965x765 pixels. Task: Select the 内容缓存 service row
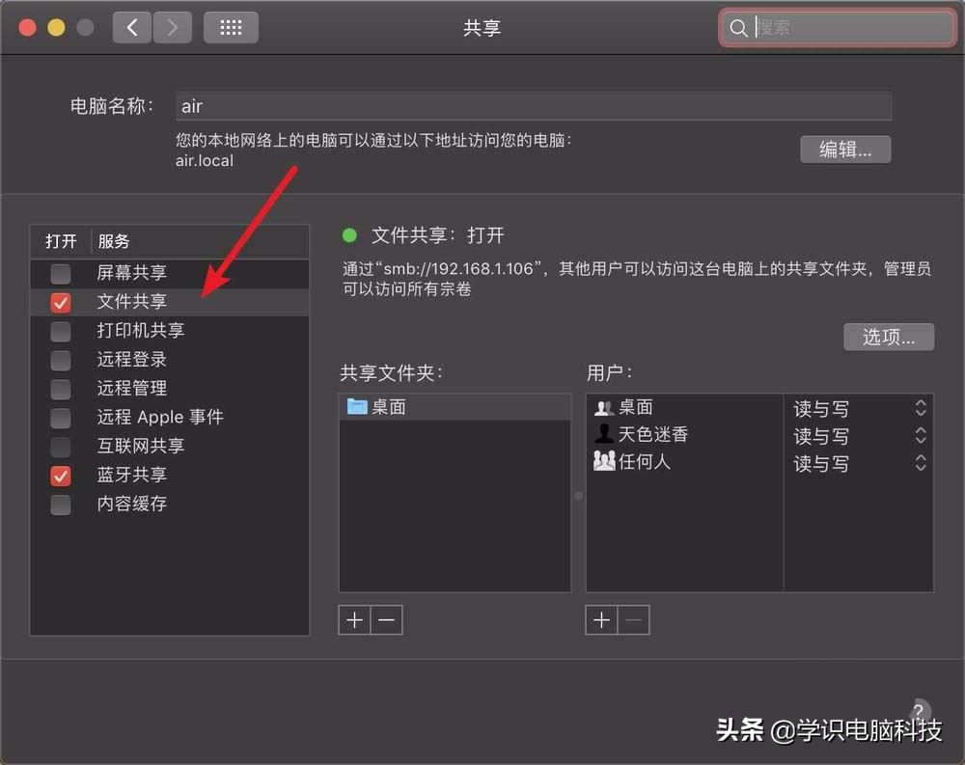click(170, 504)
